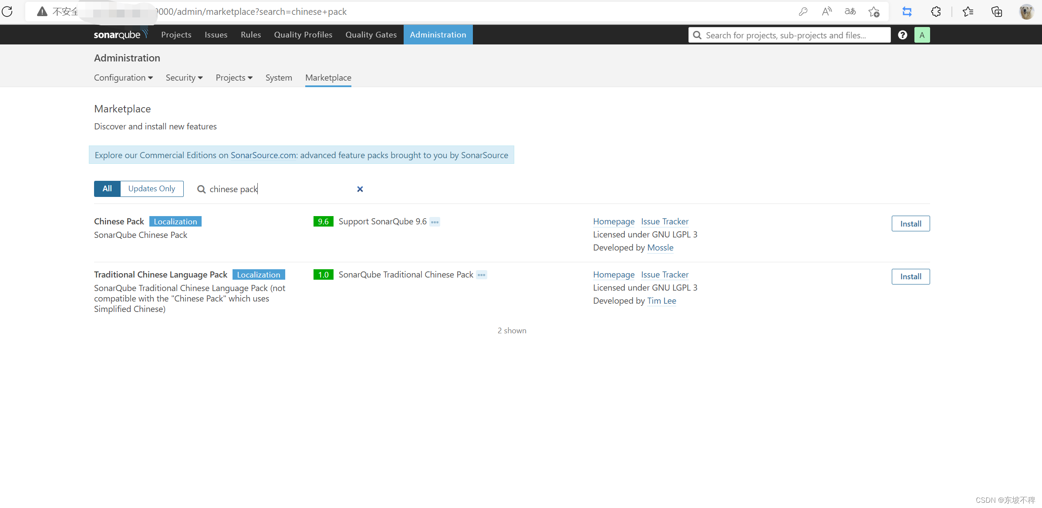
Task: Open the browser Collections icon
Action: point(997,12)
